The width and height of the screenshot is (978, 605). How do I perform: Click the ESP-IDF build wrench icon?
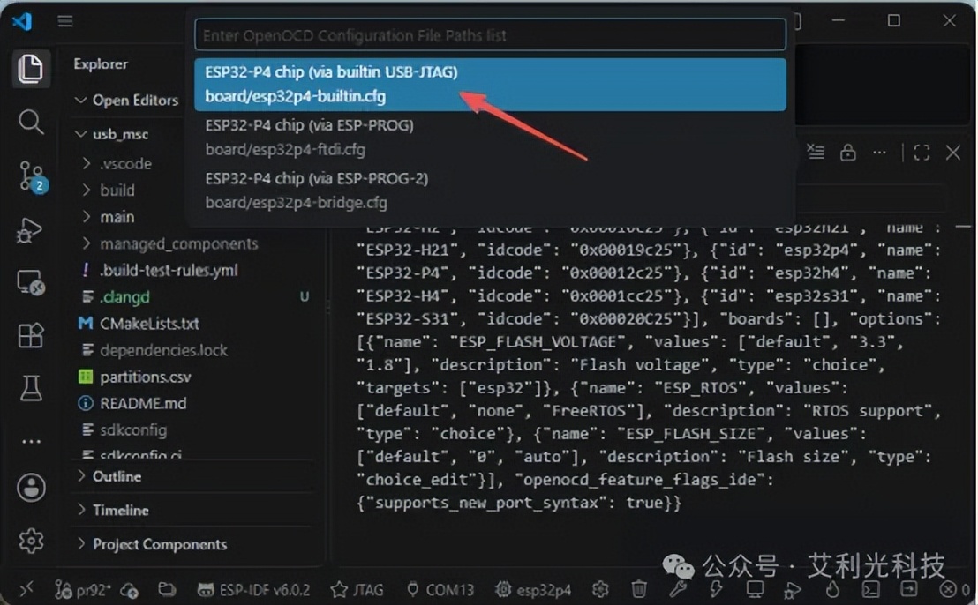tap(677, 588)
